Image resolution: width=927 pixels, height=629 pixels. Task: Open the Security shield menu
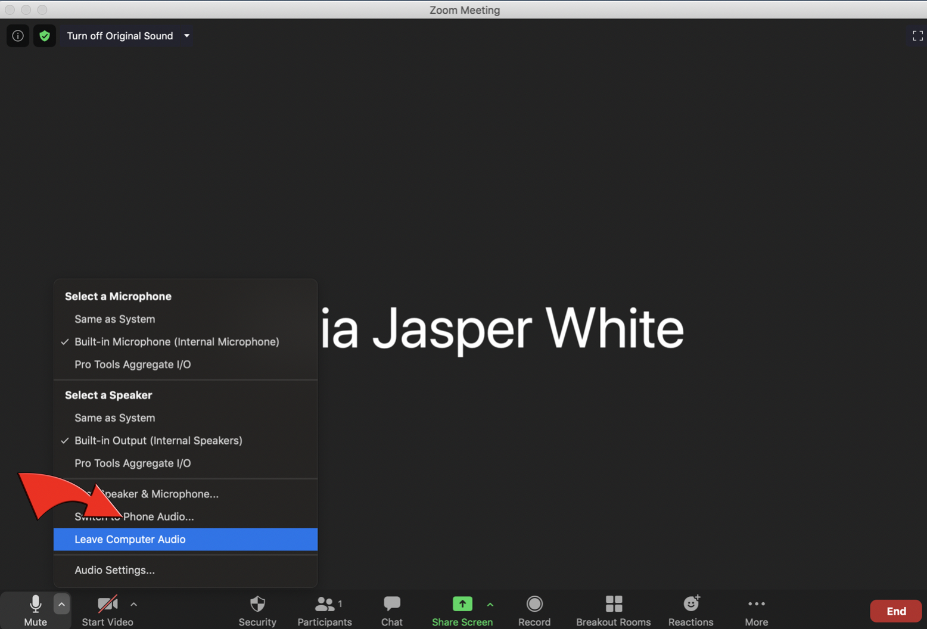coord(257,610)
